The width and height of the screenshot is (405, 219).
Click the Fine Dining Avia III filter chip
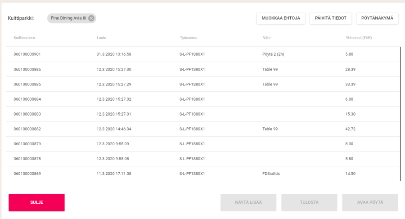click(68, 18)
